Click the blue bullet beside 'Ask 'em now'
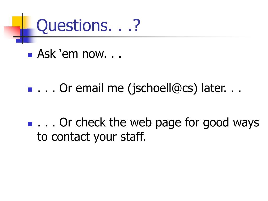The width and height of the screenshot is (268, 201). [30, 55]
